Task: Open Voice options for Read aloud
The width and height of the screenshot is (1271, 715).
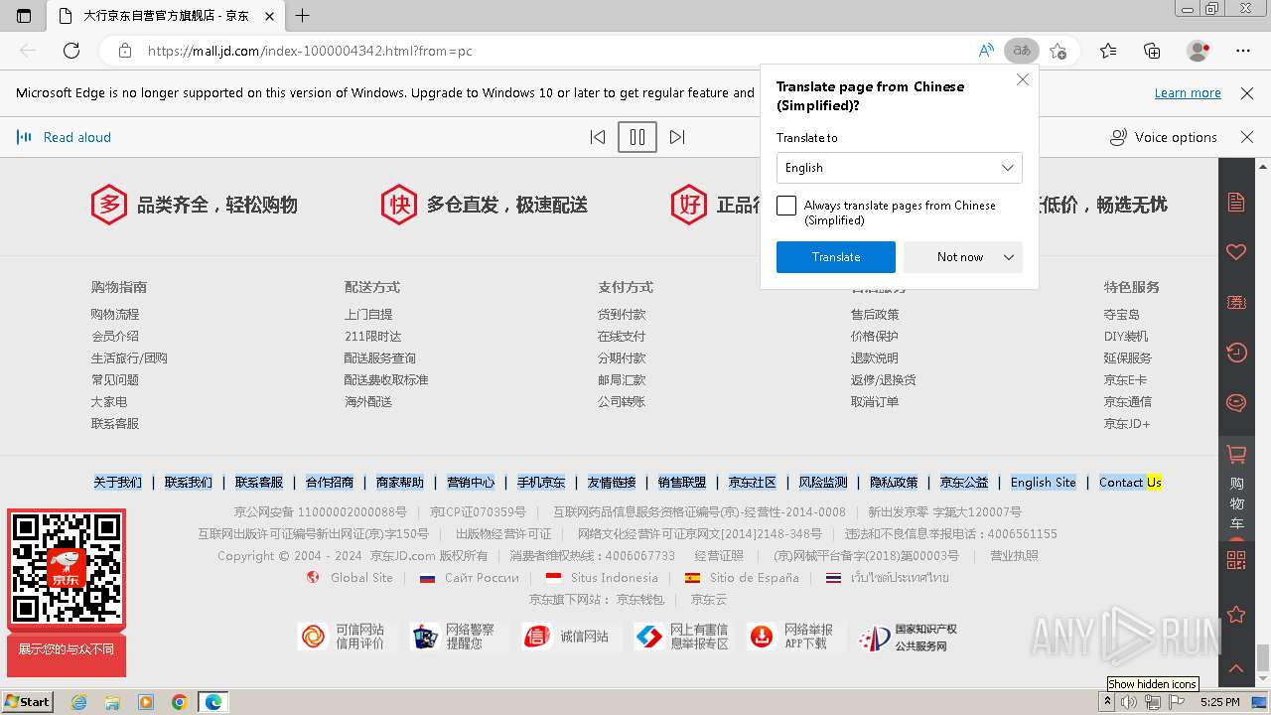Action: point(1164,137)
